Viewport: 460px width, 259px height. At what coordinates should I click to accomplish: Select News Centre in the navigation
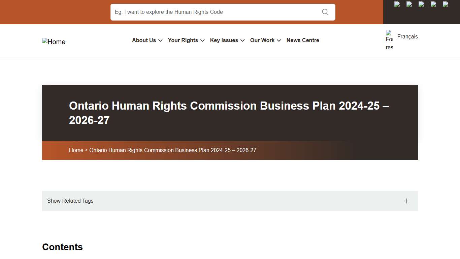(x=302, y=40)
